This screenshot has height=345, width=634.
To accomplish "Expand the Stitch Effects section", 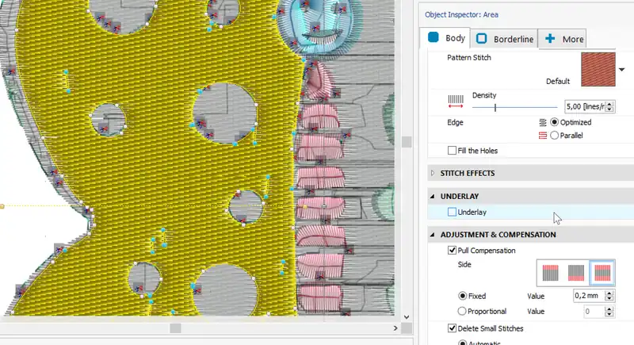I will 432,172.
